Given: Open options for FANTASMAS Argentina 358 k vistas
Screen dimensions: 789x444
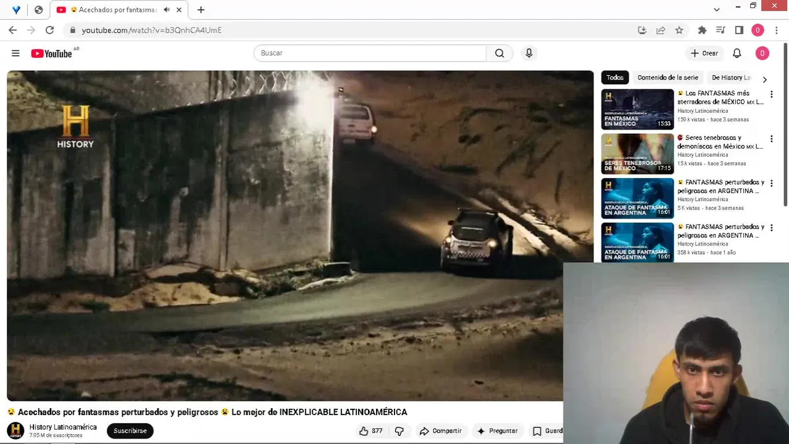Looking at the screenshot, I should pos(771,228).
